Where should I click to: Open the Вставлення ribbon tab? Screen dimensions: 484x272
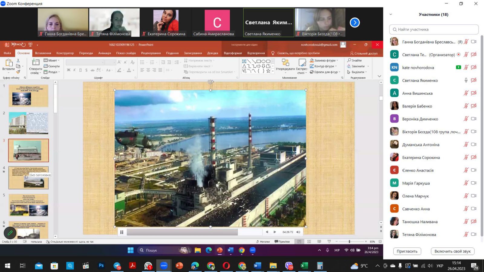click(x=43, y=53)
